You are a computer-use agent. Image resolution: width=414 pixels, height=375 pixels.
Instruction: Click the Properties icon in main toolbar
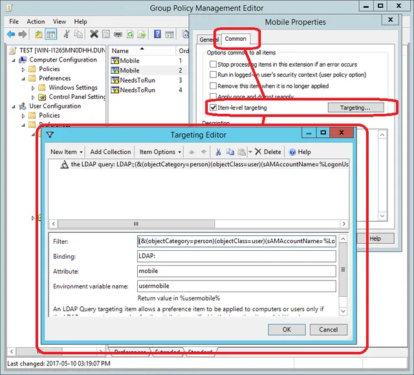coord(106,34)
